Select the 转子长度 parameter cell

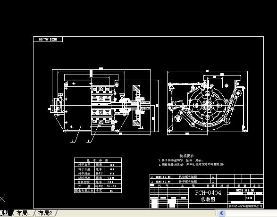(x=84, y=169)
